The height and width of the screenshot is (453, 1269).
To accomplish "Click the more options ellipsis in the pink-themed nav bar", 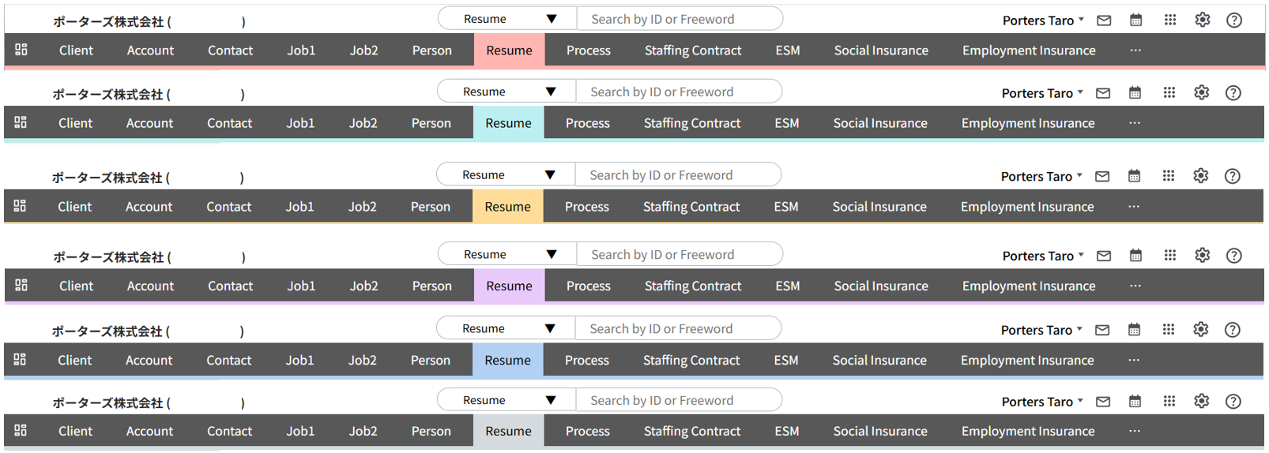I will 1135,51.
